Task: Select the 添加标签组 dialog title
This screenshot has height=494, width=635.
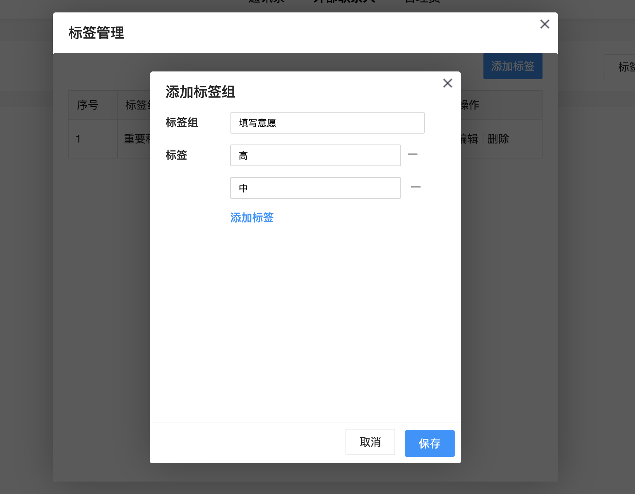Action: tap(201, 92)
